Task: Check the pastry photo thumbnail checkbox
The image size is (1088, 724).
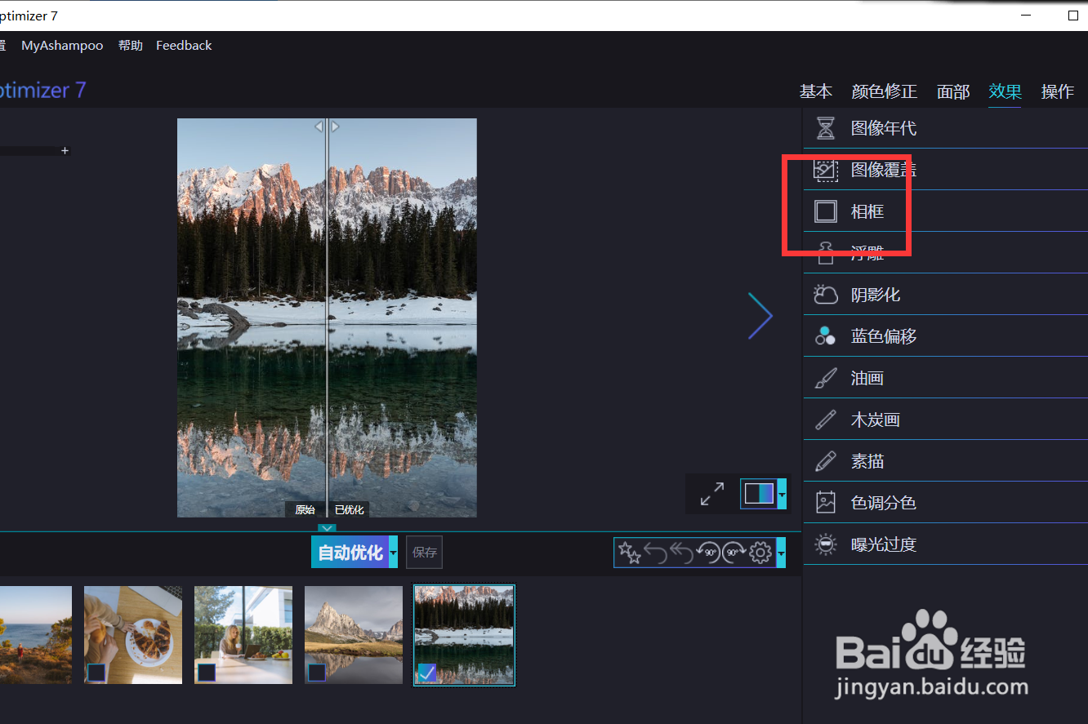Action: (x=96, y=673)
